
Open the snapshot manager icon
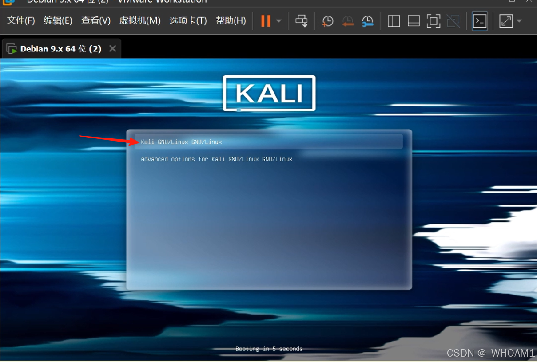coord(367,21)
